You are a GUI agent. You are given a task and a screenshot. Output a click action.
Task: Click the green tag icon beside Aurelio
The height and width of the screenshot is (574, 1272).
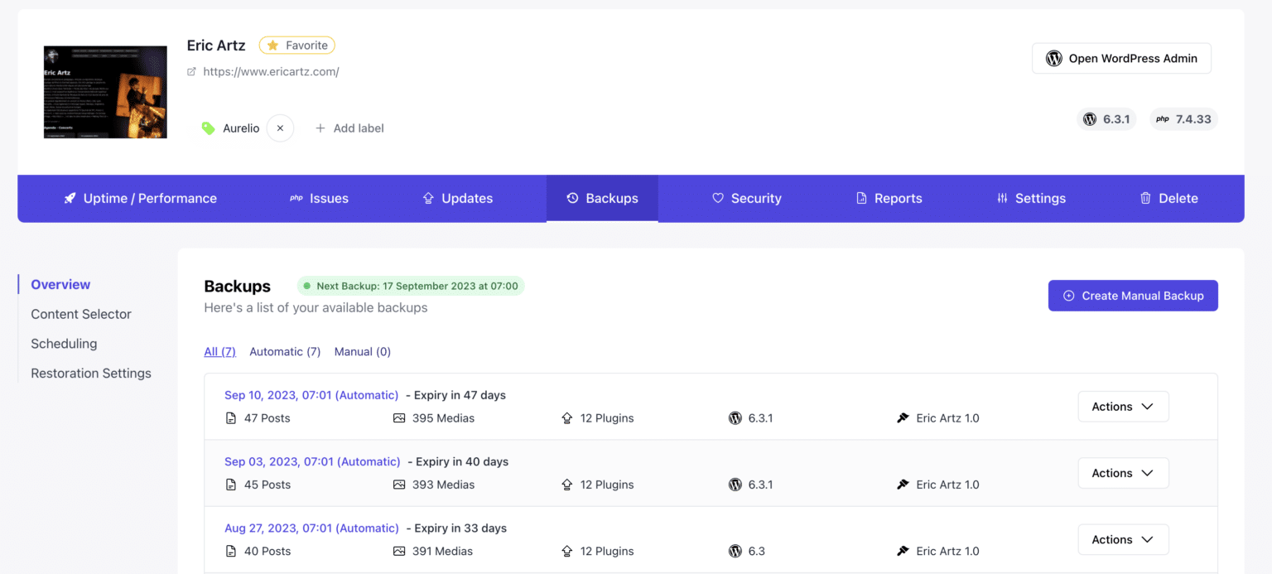pyautogui.click(x=208, y=128)
